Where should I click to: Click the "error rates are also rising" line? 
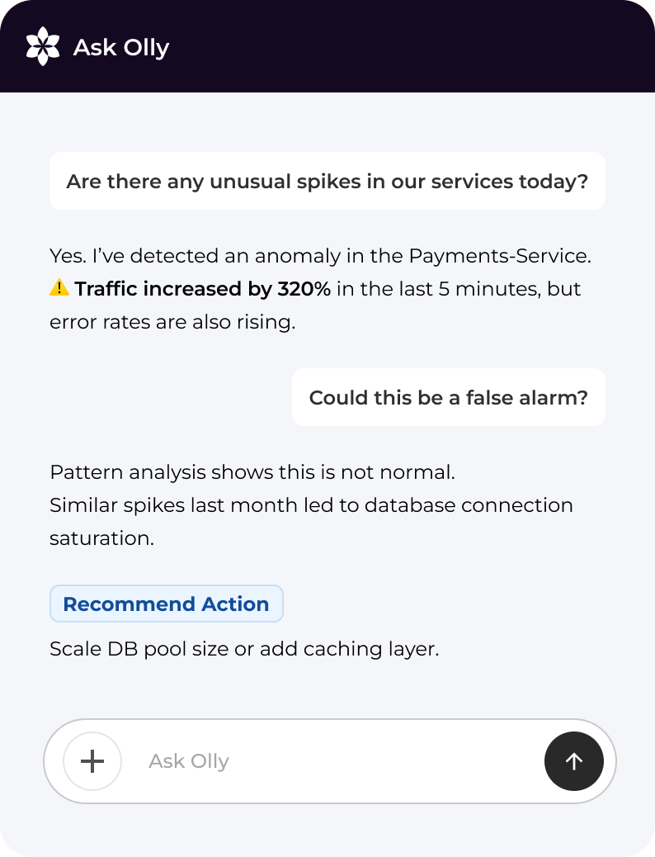[172, 322]
